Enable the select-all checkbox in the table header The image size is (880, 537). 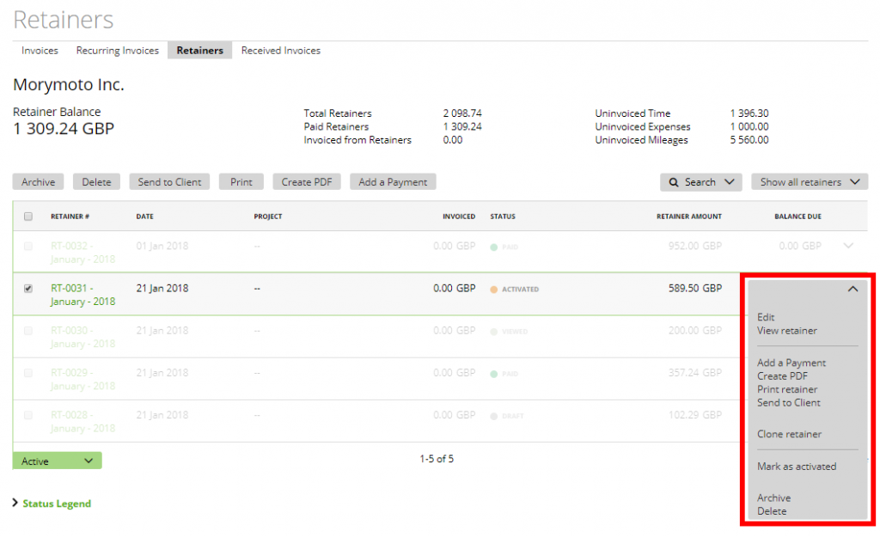click(28, 217)
